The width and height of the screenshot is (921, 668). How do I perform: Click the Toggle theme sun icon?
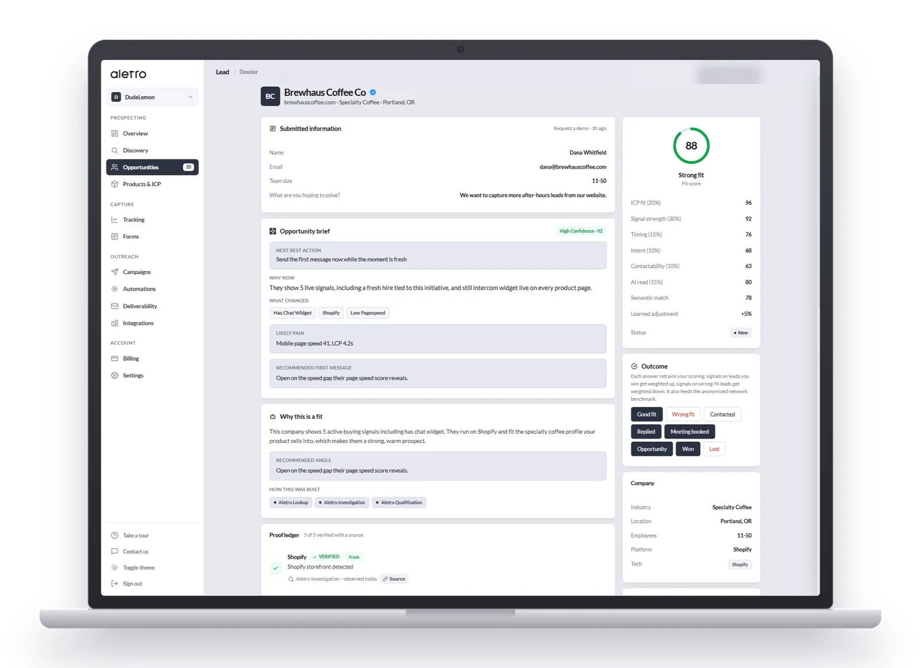(115, 568)
